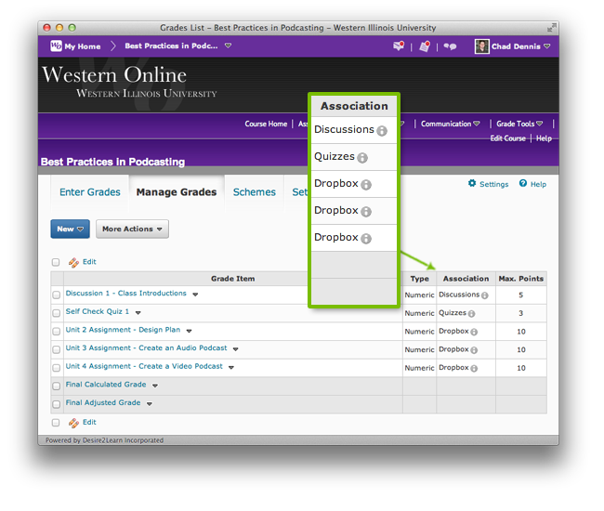Screen dimensions: 604x511
Task: Open the message alerts envelope icon
Action: click(399, 46)
